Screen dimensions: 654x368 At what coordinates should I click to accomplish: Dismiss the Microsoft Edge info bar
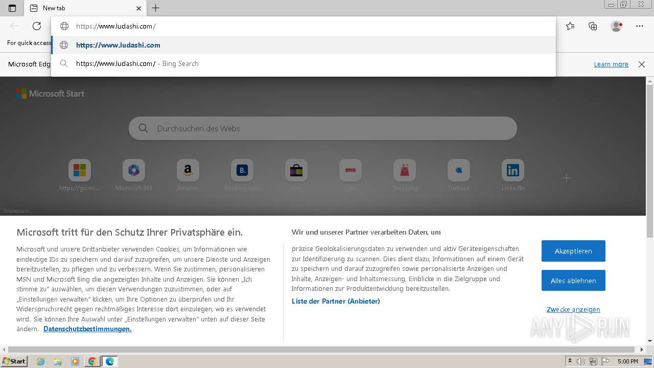[642, 64]
